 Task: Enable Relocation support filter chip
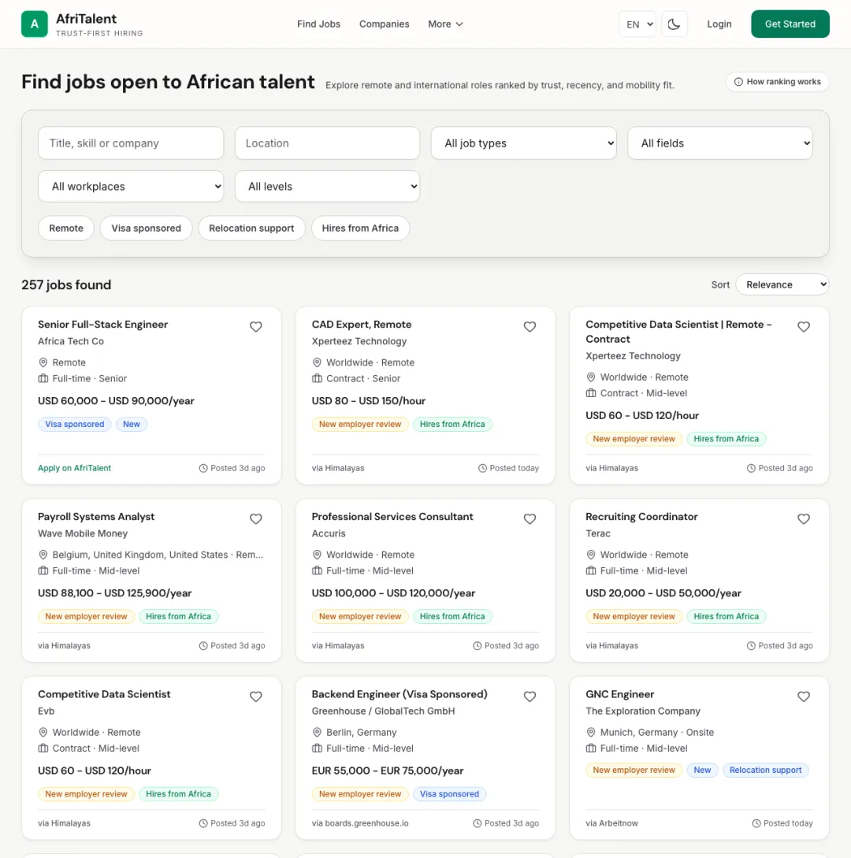251,228
